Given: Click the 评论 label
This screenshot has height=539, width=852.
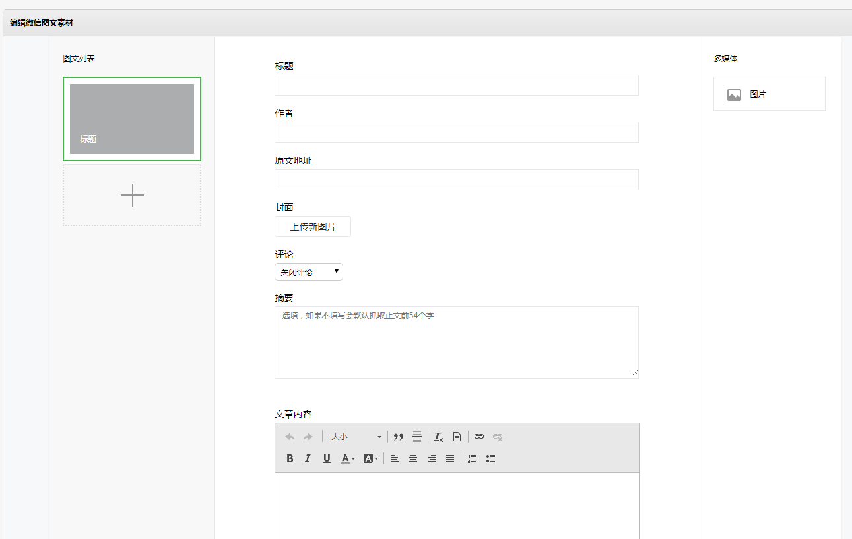Looking at the screenshot, I should click(284, 255).
